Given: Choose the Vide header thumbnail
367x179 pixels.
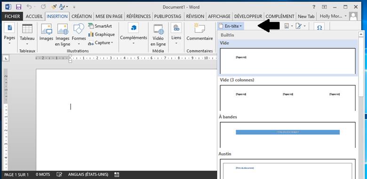Looking at the screenshot, I should point(287,61).
